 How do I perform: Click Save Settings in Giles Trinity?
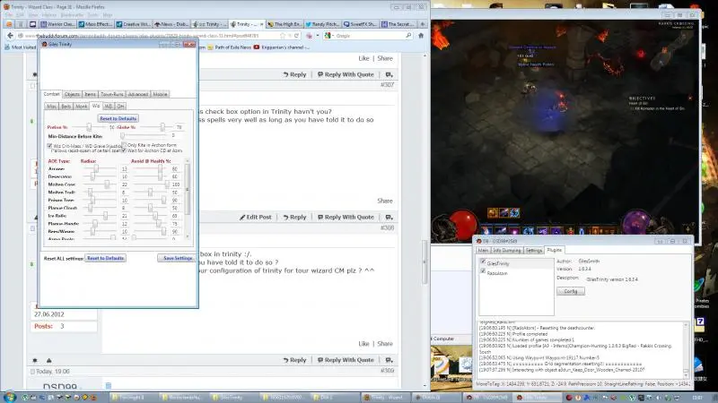[x=177, y=258]
